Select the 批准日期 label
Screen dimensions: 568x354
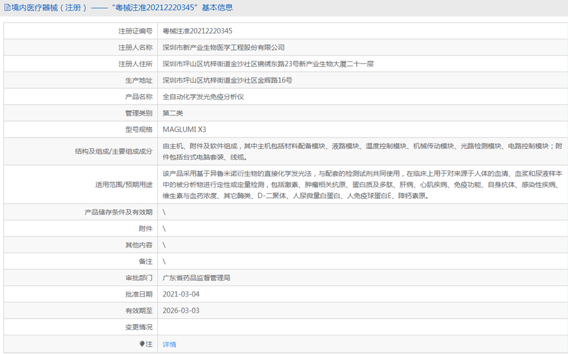click(139, 295)
